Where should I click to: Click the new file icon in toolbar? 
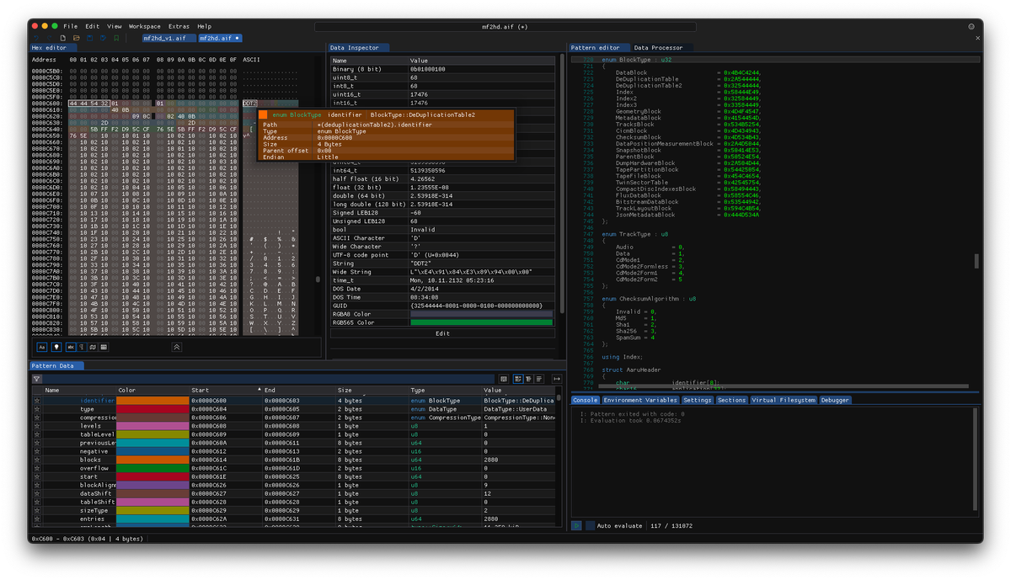(62, 38)
